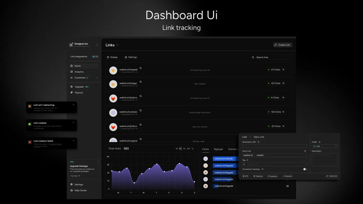Viewport: 363px width, 204px height.
Task: Click the Try it now link
Action: click(x=75, y=176)
